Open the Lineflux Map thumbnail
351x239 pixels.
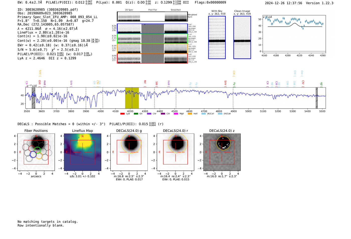[x=82, y=152]
